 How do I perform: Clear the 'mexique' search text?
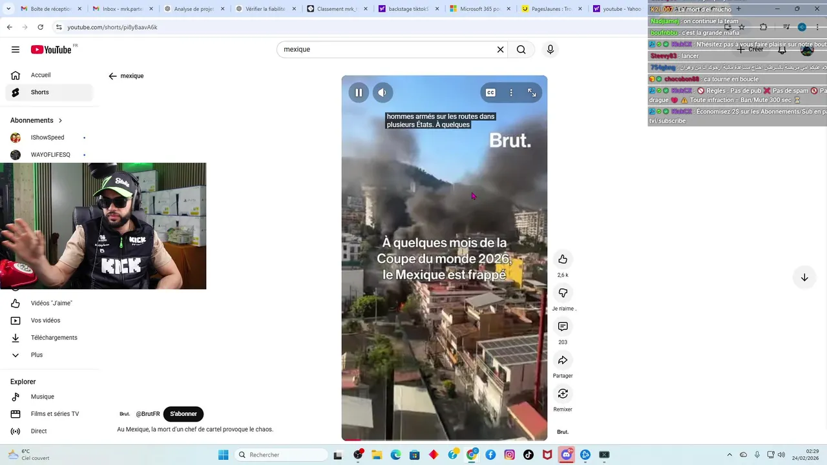[x=500, y=50]
